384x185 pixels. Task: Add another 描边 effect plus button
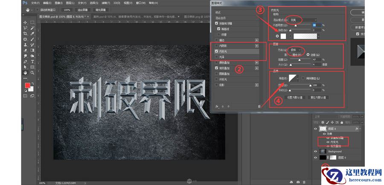[257, 40]
